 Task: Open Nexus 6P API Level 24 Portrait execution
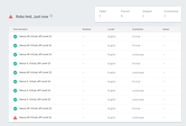click(x=35, y=36)
